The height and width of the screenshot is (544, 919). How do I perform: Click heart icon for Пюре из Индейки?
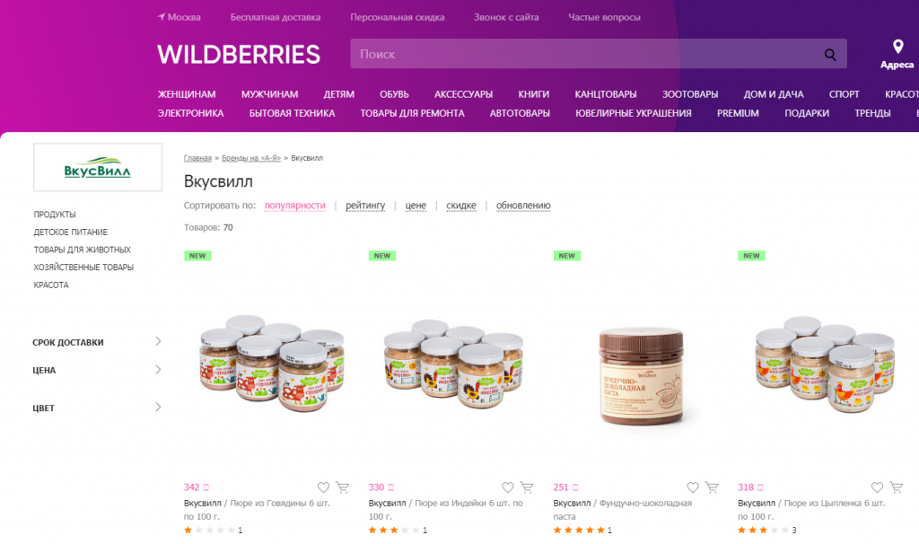click(x=508, y=487)
